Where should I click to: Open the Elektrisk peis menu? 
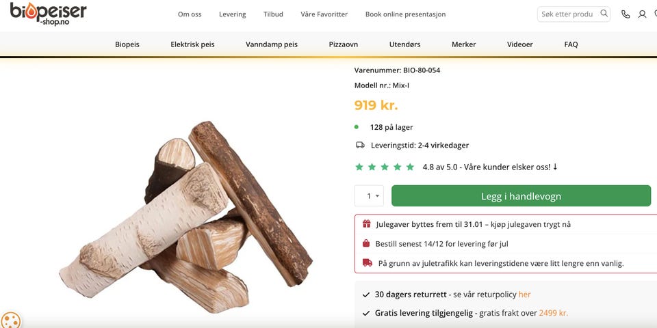point(192,44)
